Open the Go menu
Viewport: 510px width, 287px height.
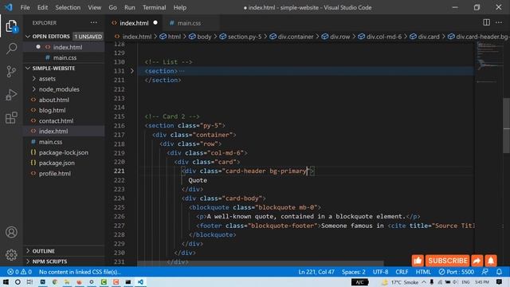112,7
